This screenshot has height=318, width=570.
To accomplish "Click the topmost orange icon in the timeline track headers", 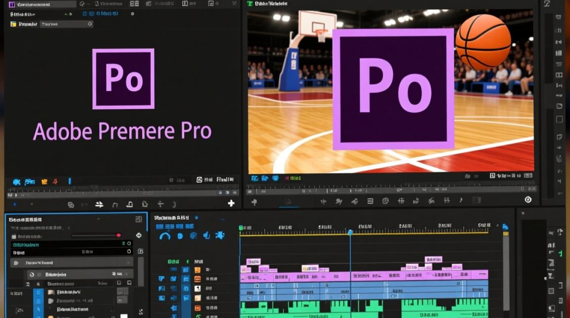I will tap(198, 270).
